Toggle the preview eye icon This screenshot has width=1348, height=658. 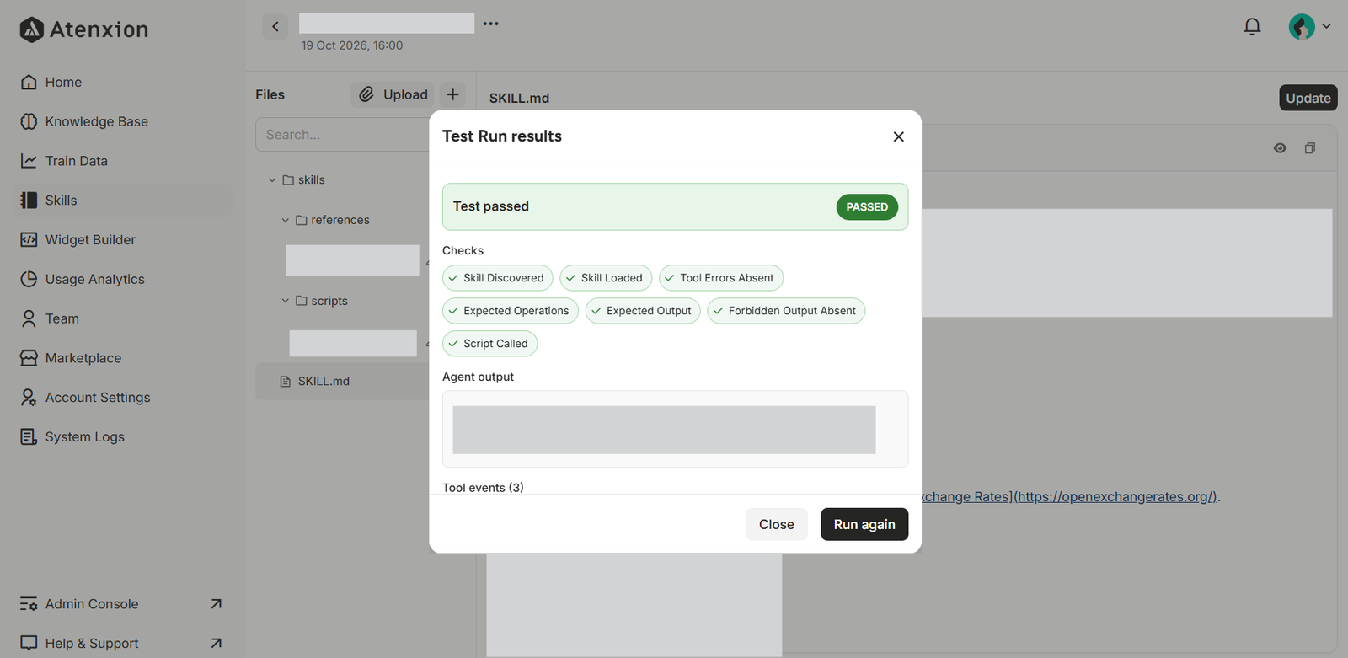1280,148
